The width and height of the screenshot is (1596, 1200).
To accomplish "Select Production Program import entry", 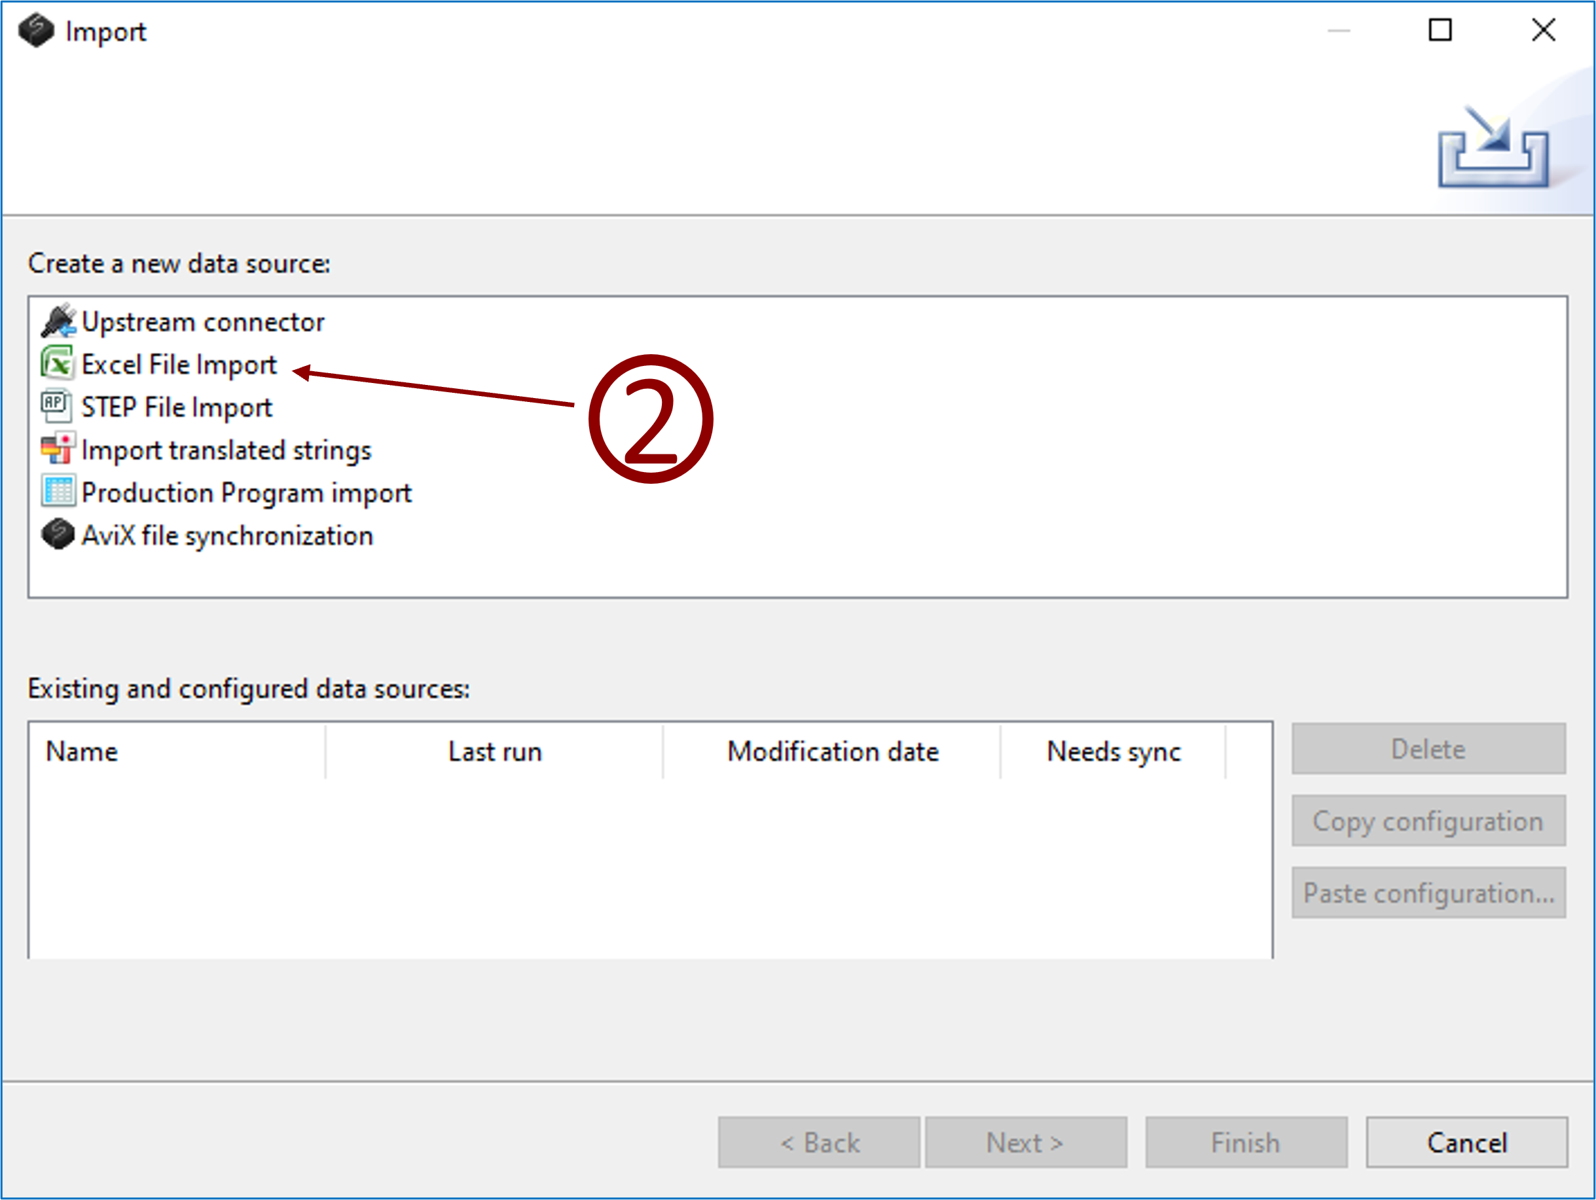I will [x=246, y=493].
